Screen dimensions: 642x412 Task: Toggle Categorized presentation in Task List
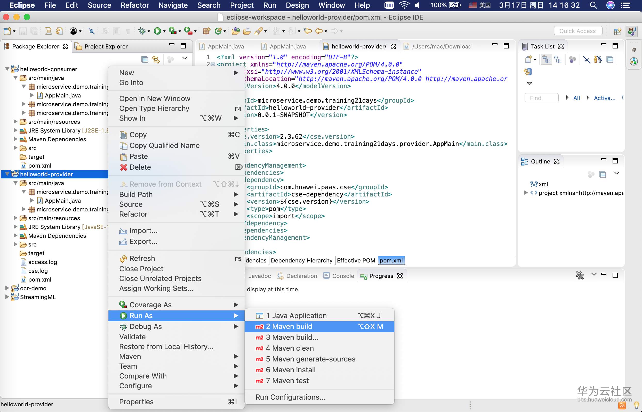point(546,59)
